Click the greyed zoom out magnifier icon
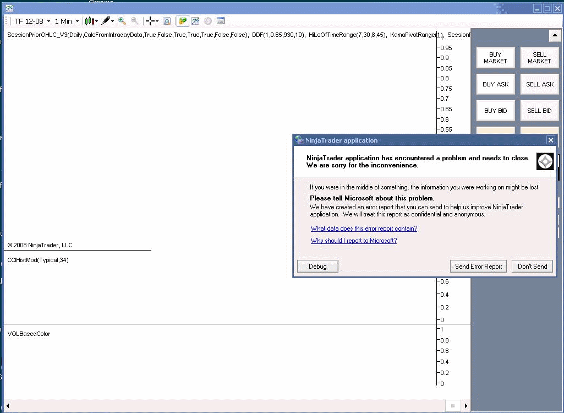 pos(134,21)
